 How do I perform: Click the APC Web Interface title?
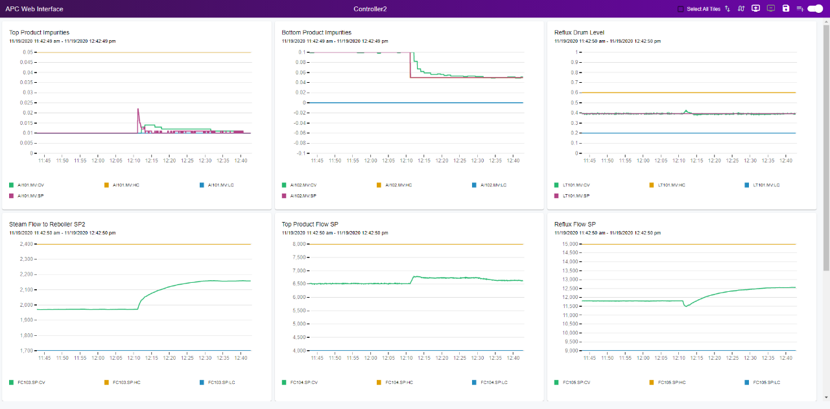[x=34, y=9]
